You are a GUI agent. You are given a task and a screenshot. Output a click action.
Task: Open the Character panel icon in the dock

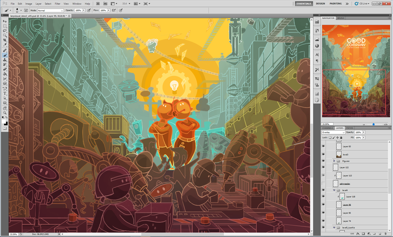(317, 55)
